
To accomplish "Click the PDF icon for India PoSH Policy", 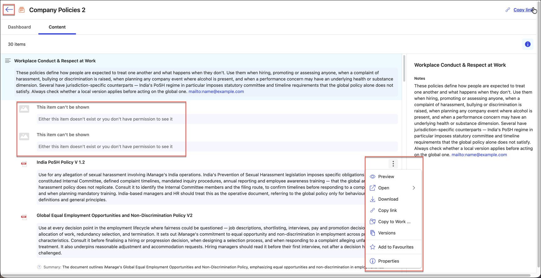I will [x=24, y=164].
